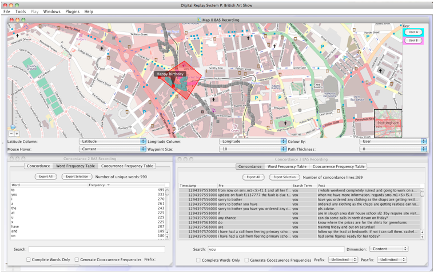
Task: Click the Nottingham overview minimap
Action: pos(388,123)
